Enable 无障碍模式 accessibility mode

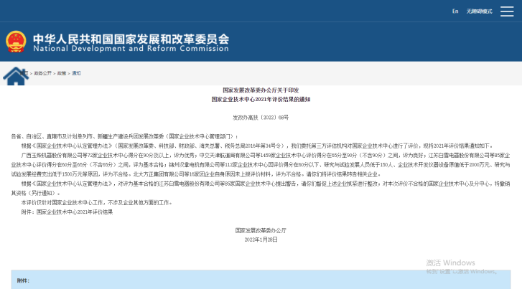tap(478, 11)
